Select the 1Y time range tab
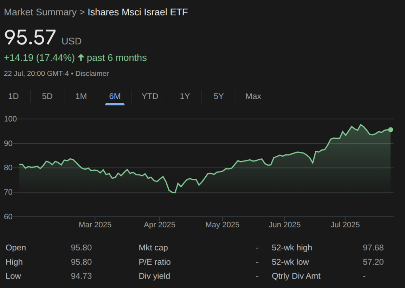405x288 pixels. [x=185, y=96]
